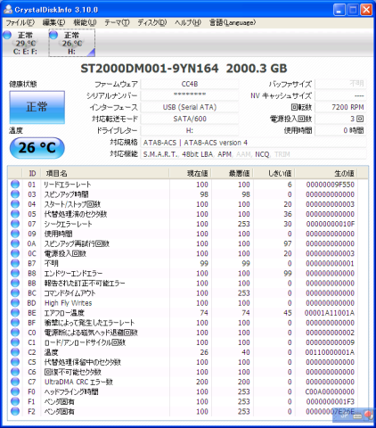The height and width of the screenshot is (428, 376).
Task: Click status icon for F2 ベンダ固有
Action: click(15, 411)
